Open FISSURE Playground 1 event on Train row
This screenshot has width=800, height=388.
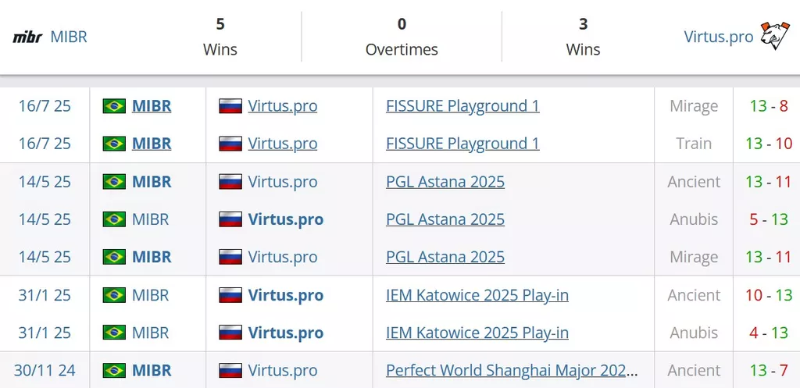462,144
